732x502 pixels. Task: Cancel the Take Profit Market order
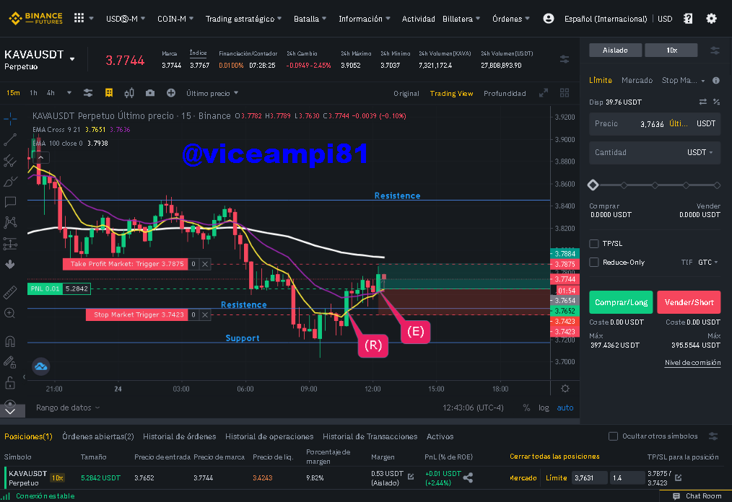click(x=205, y=264)
